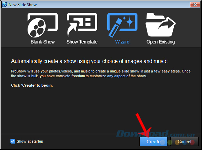
Task: Select the Blank Show film reel icon
Action: (x=43, y=25)
